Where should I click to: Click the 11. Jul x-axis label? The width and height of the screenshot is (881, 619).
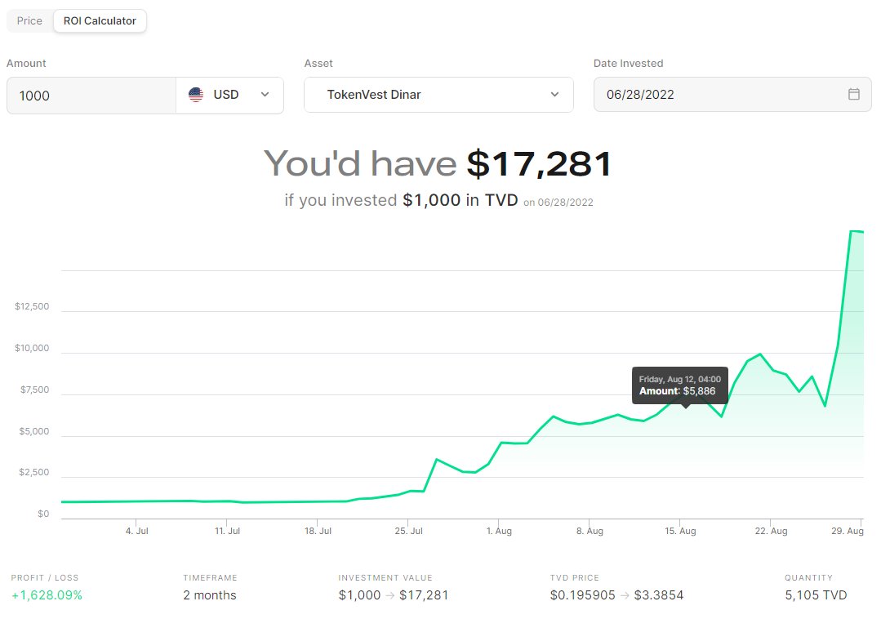click(x=228, y=531)
